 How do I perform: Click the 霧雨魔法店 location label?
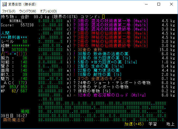[x=14, y=120]
